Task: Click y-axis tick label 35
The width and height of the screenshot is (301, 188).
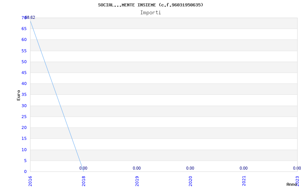Action: (x=24, y=95)
